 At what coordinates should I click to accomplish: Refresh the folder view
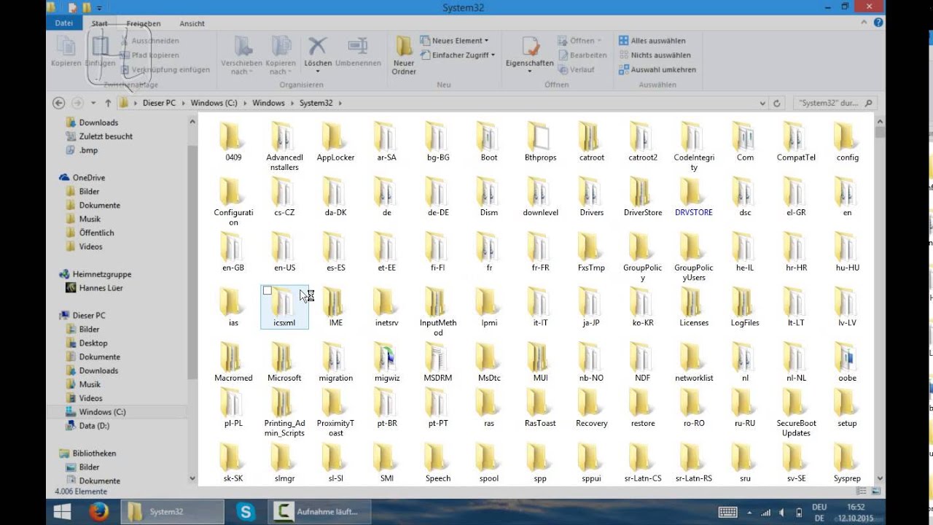pyautogui.click(x=777, y=103)
